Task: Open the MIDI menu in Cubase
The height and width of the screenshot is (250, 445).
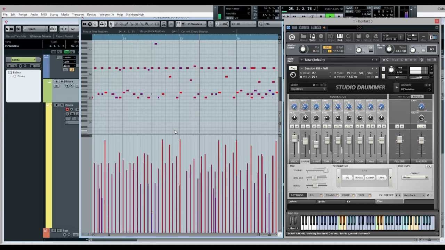Action: 44,15
